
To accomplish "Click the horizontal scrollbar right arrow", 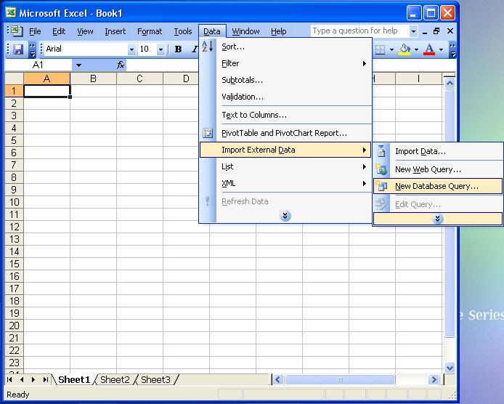I will coord(434,380).
